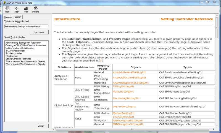Open the AnalysisGeneralSettingAtt link
Viewport: 221px width, 133px height.
(x=129, y=72)
